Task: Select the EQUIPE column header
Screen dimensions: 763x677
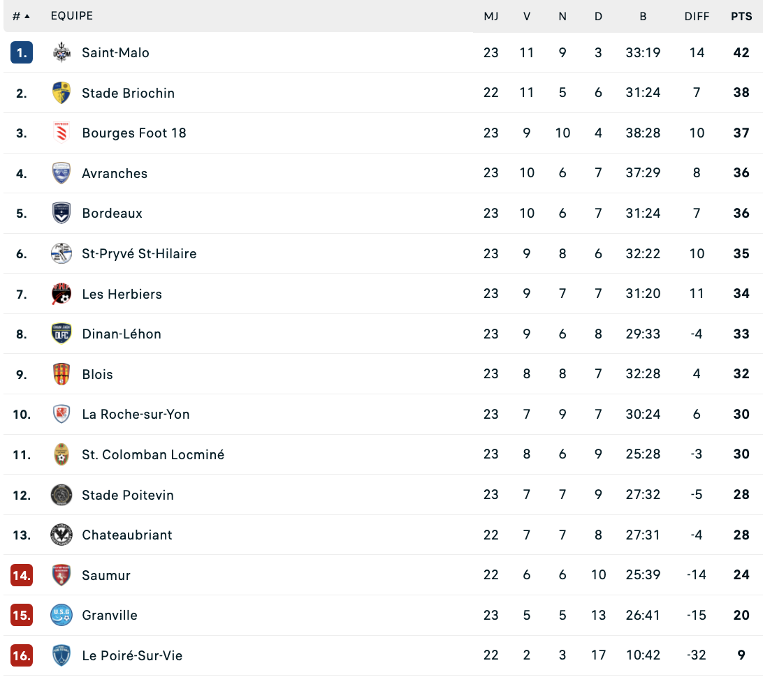Action: pyautogui.click(x=72, y=15)
